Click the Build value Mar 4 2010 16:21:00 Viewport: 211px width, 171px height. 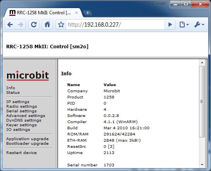tap(126, 128)
